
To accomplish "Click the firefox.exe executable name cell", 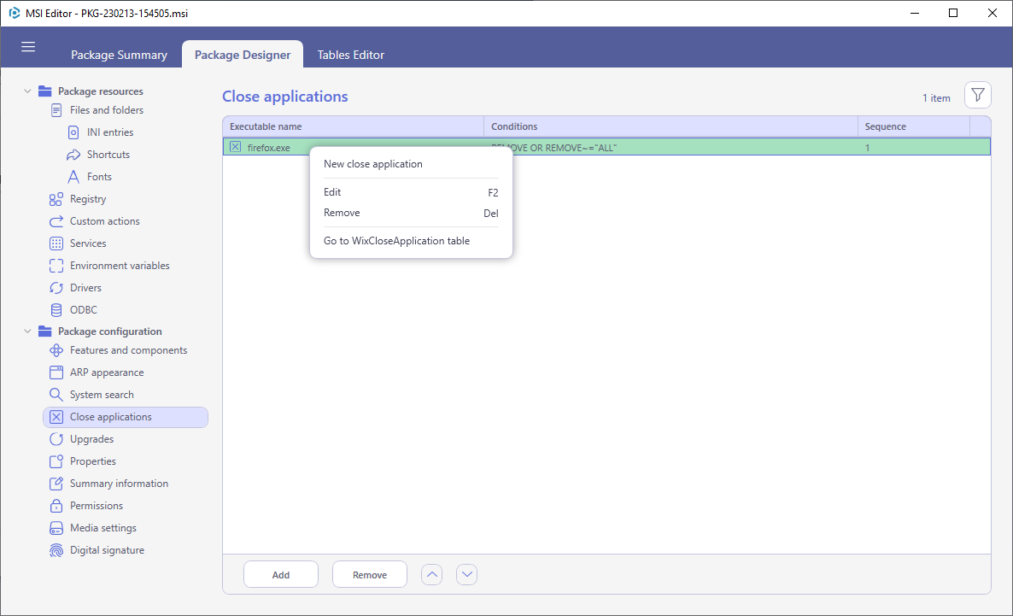I will (x=269, y=147).
